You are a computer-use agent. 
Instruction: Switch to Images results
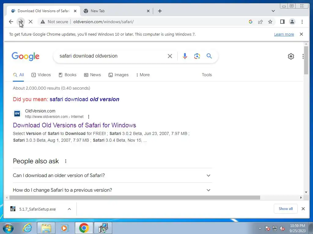[119, 75]
